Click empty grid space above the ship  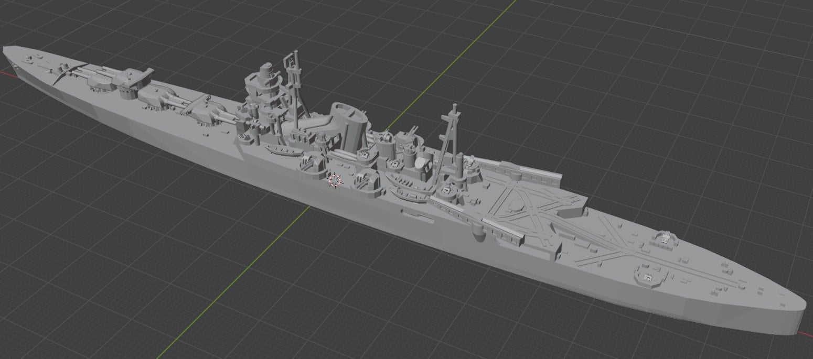(577, 52)
